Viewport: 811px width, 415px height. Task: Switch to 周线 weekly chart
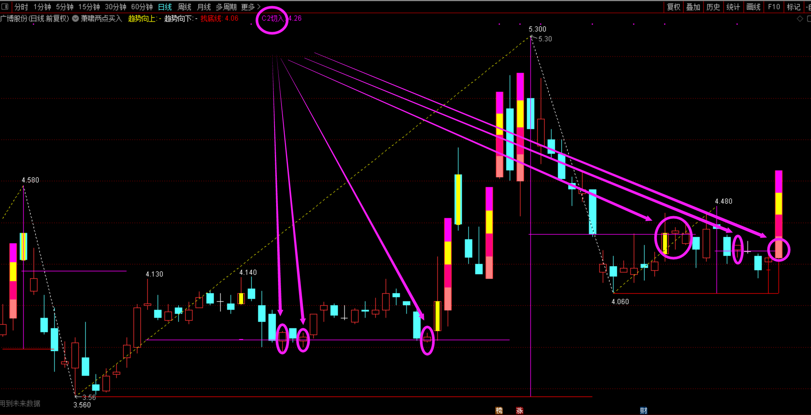click(185, 7)
